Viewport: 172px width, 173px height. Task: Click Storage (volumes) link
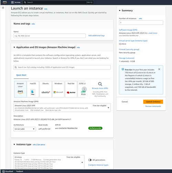pyautogui.click(x=127, y=58)
